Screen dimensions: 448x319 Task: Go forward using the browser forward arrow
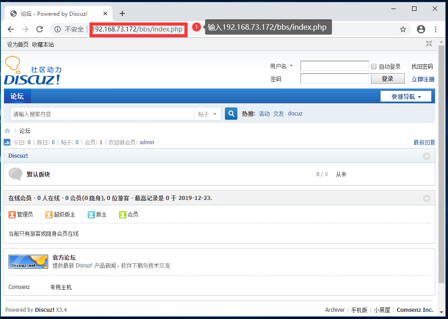tap(25, 29)
